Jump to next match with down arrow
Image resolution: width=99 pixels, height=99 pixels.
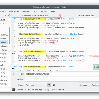click(70, 85)
